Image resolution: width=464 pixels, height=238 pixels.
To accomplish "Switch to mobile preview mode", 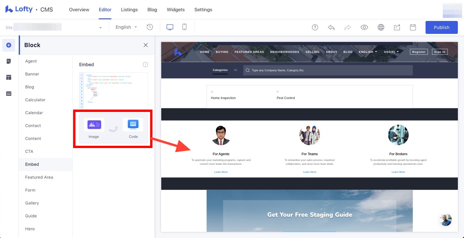I will 184,27.
